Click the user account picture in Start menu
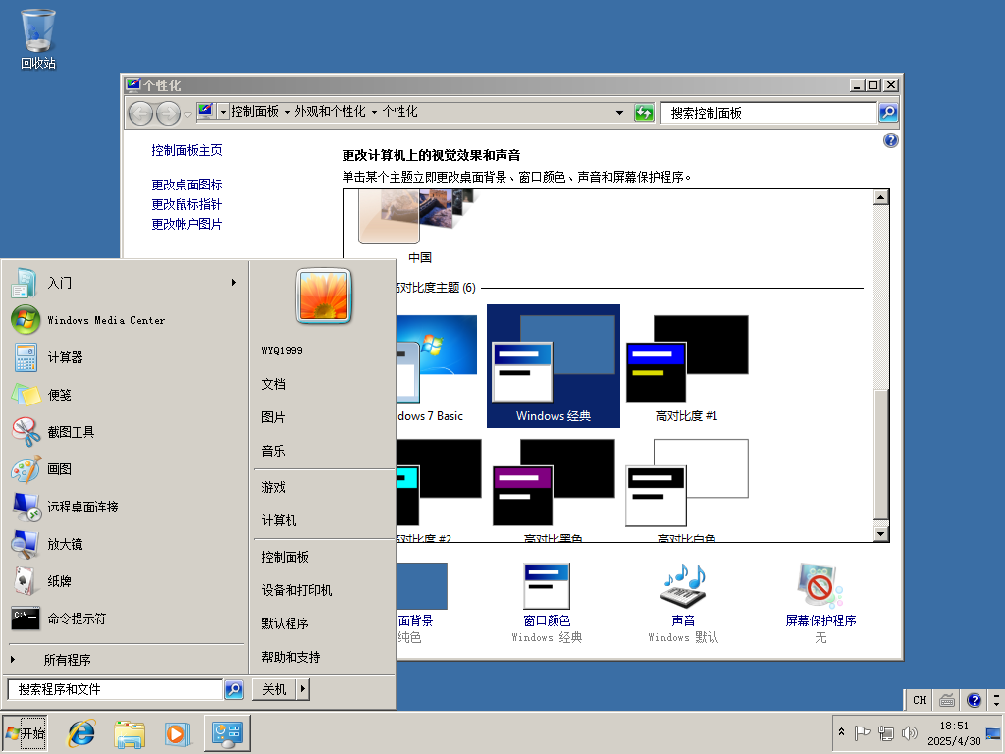Viewport: 1005px width, 754px height. tap(324, 296)
